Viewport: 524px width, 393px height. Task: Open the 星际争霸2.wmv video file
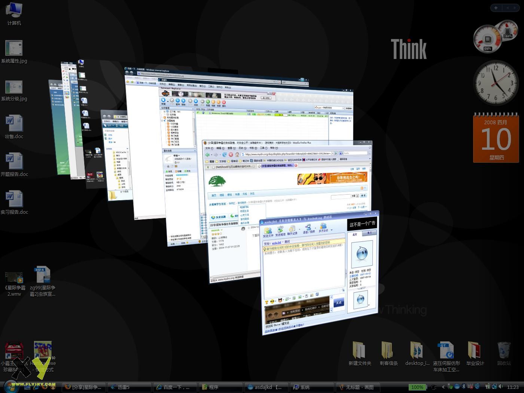(x=14, y=283)
